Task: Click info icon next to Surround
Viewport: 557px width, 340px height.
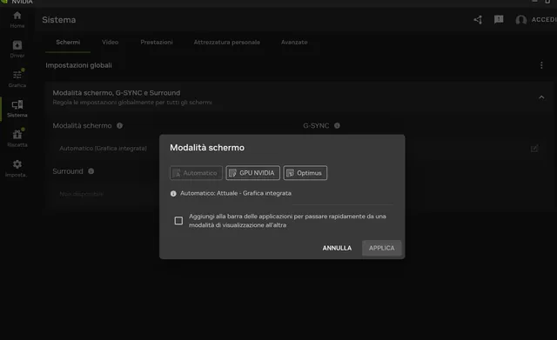Action: pos(91,171)
